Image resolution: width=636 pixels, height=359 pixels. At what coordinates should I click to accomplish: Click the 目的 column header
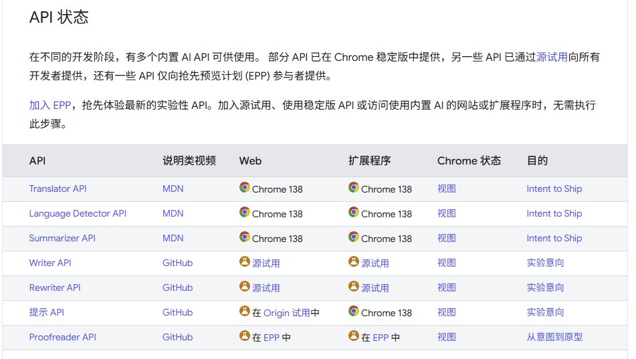coord(537,160)
